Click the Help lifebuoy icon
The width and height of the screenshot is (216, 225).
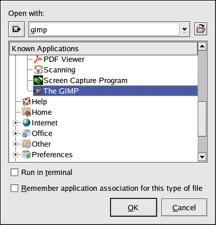pyautogui.click(x=26, y=101)
